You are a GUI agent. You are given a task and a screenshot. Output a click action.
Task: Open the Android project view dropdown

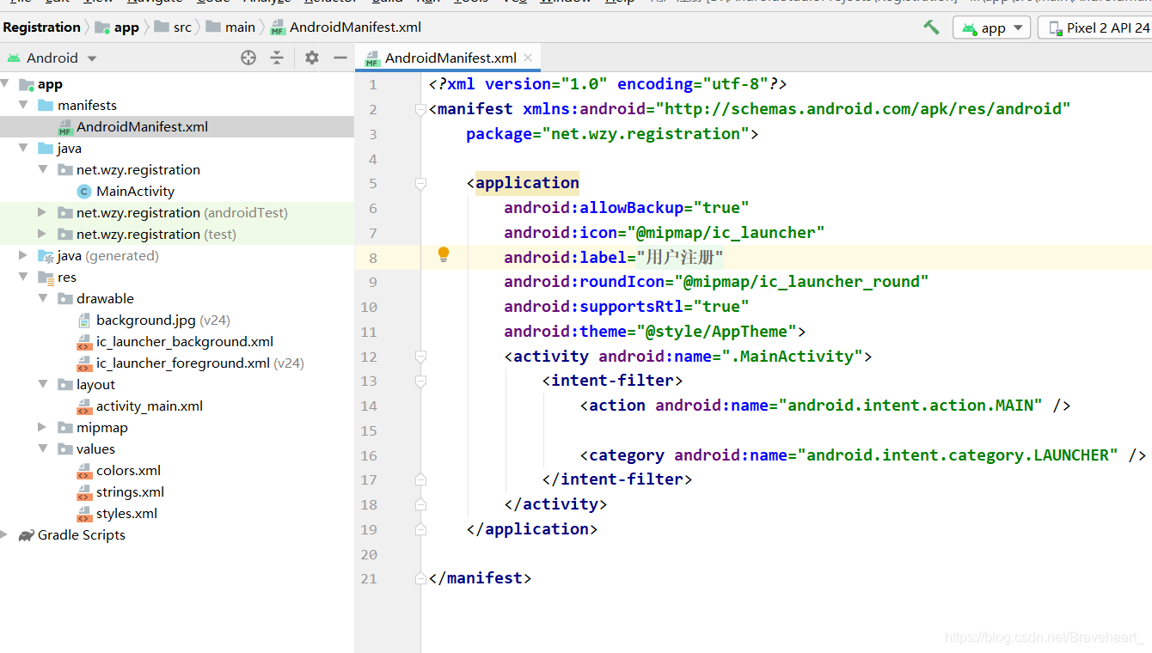click(52, 58)
